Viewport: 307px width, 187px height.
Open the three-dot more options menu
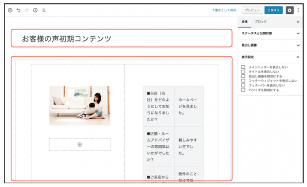point(298,10)
